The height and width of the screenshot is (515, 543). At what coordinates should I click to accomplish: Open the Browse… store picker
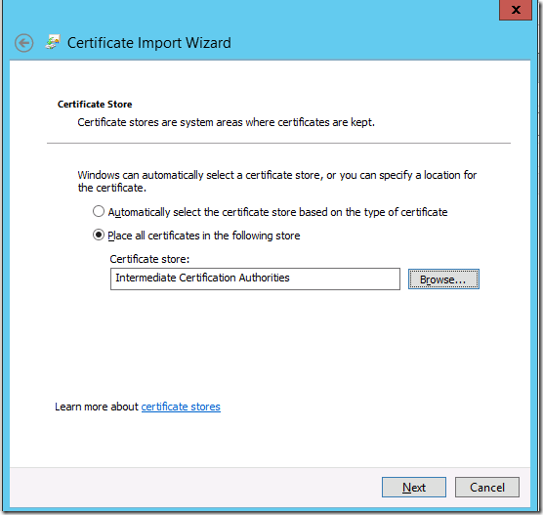tap(443, 279)
